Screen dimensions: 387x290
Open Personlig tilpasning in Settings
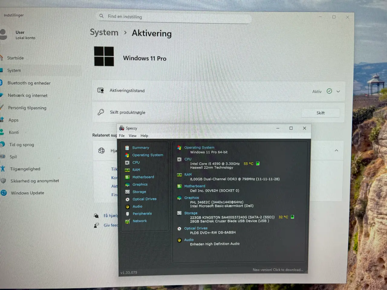[27, 108]
